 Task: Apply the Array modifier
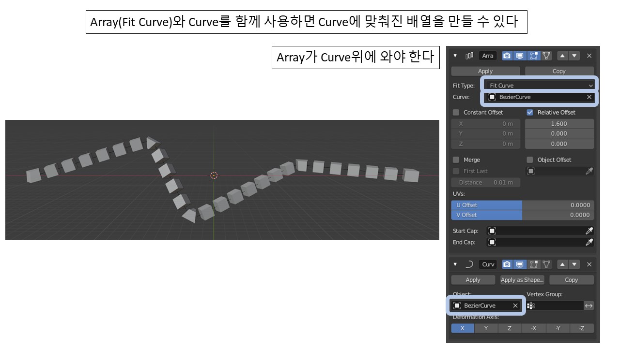point(485,71)
